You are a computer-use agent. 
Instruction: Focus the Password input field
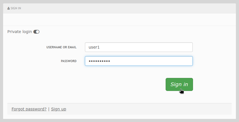pyautogui.click(x=139, y=61)
